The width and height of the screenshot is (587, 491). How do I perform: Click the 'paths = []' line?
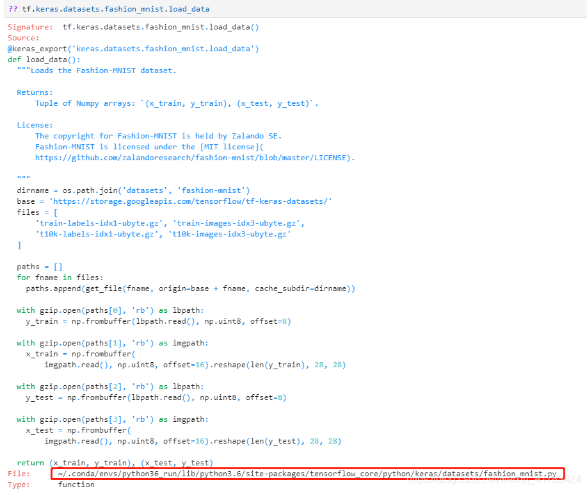pos(39,267)
